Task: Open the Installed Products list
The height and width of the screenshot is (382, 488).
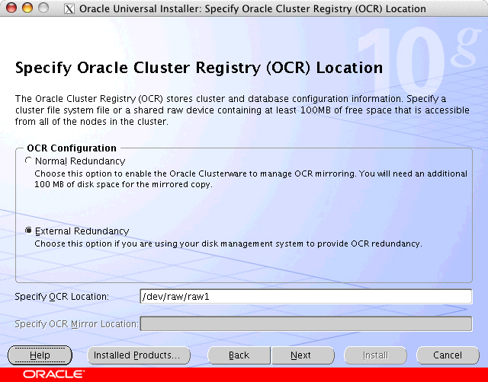Action: (136, 355)
